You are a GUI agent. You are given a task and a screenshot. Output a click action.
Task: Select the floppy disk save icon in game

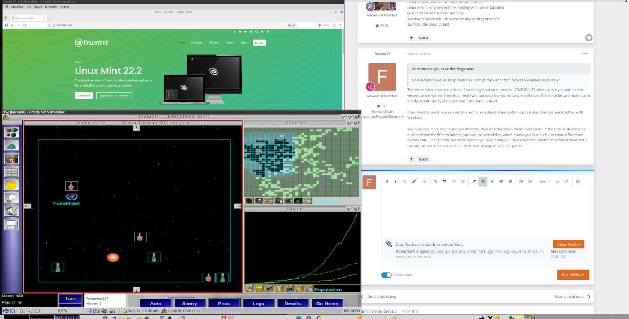click(11, 224)
